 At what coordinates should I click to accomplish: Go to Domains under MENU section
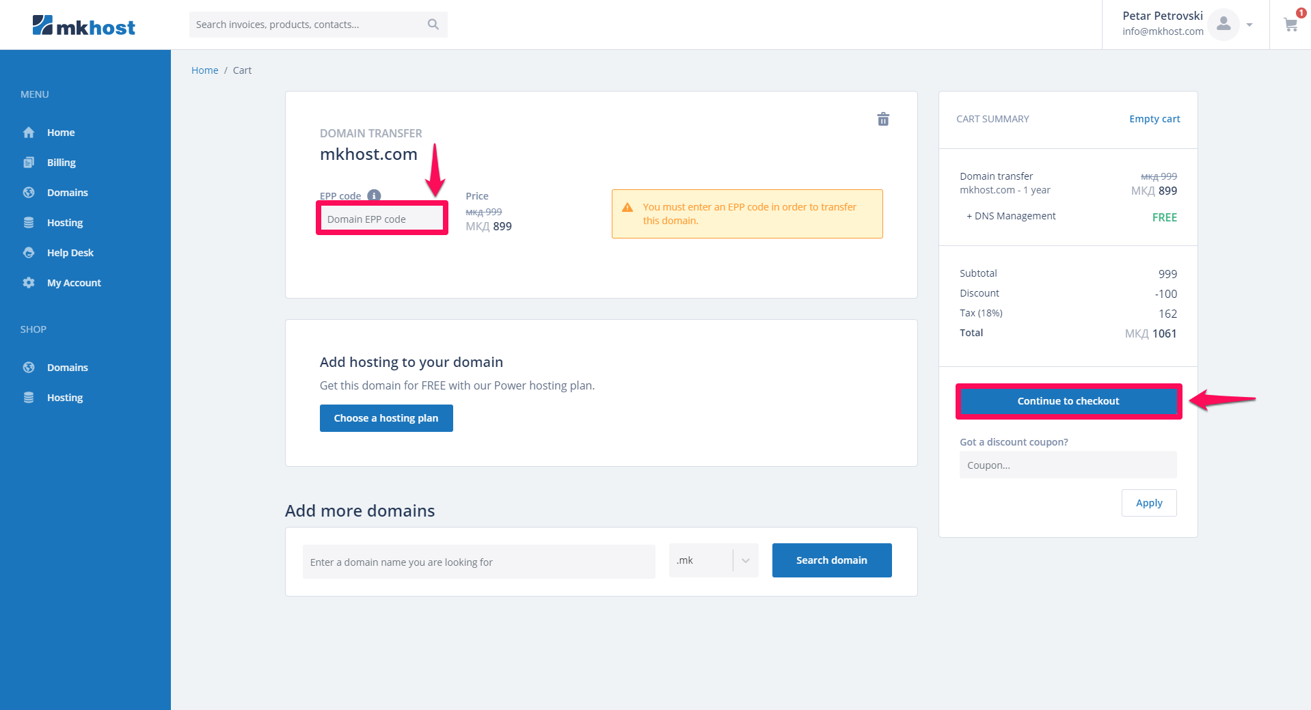pyautogui.click(x=68, y=193)
